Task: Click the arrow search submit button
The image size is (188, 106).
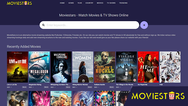Action: click(144, 25)
